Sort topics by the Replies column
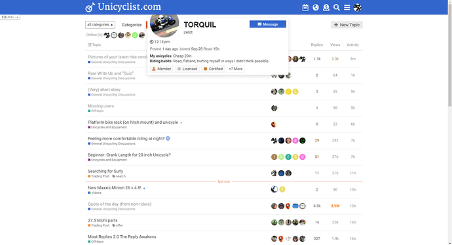Image resolution: width=452 pixels, height=245 pixels. coord(317,45)
